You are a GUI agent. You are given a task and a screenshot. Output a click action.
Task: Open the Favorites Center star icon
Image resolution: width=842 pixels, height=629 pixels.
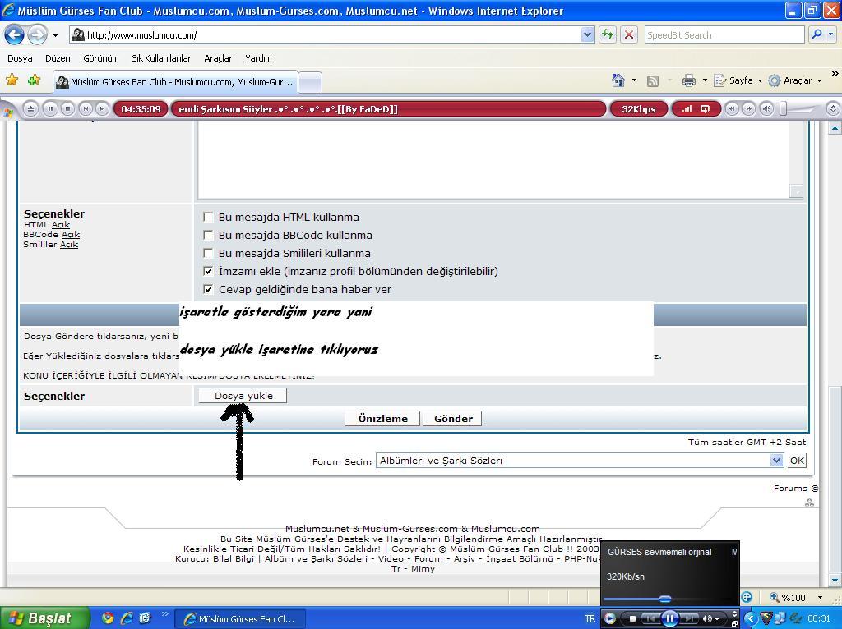pos(12,80)
